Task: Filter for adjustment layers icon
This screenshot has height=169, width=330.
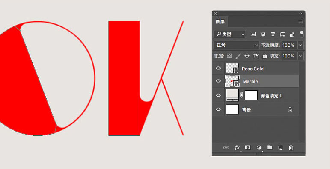Action: (263, 34)
